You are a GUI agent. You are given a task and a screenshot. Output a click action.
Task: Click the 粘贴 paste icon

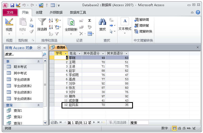(23, 22)
